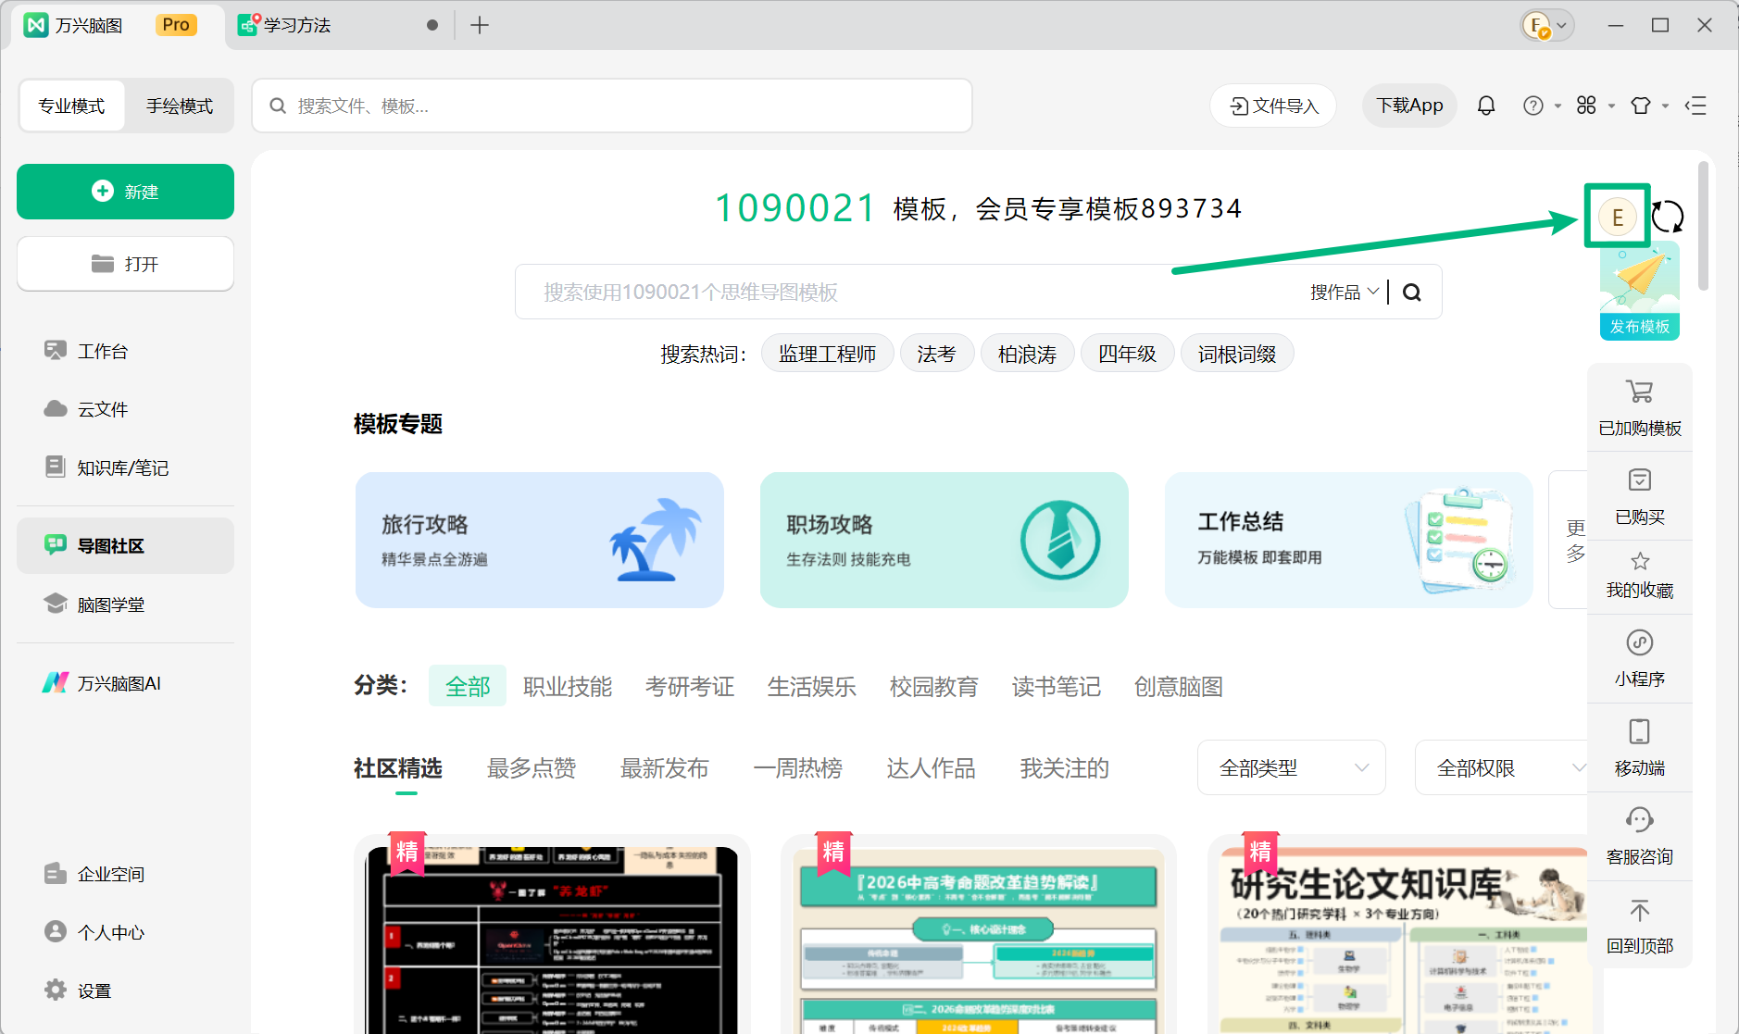This screenshot has height=1034, width=1739.
Task: Switch to 达人作品 tab
Action: [932, 768]
